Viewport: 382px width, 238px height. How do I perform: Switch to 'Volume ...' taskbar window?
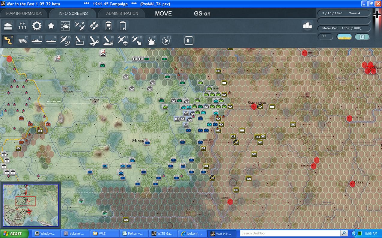tap(75, 234)
